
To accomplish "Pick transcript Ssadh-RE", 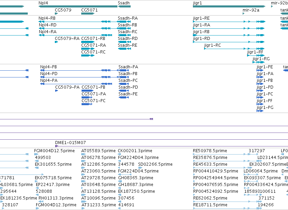I will coord(128,45).
